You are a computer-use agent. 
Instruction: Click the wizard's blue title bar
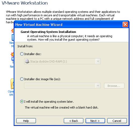tap(68, 25)
